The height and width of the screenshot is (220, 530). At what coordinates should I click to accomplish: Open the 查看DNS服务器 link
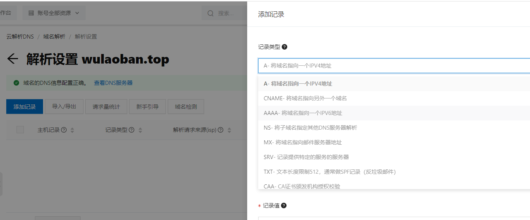click(113, 83)
